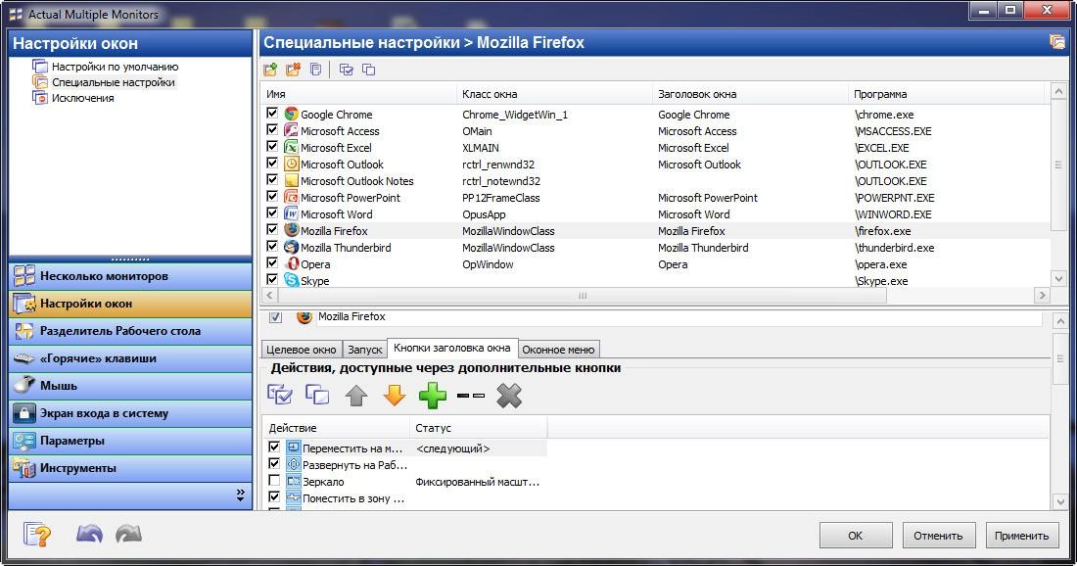Viewport: 1077px width, 566px height.
Task: Click the add new window rule icon
Action: pyautogui.click(x=270, y=70)
